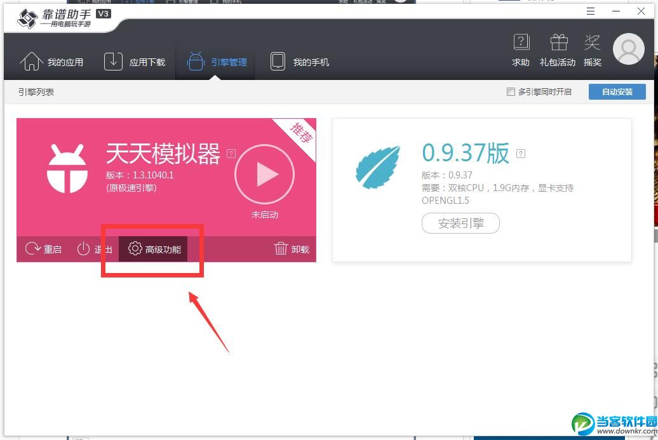658x440 pixels.
Task: Open the user avatar profile
Action: [x=629, y=49]
